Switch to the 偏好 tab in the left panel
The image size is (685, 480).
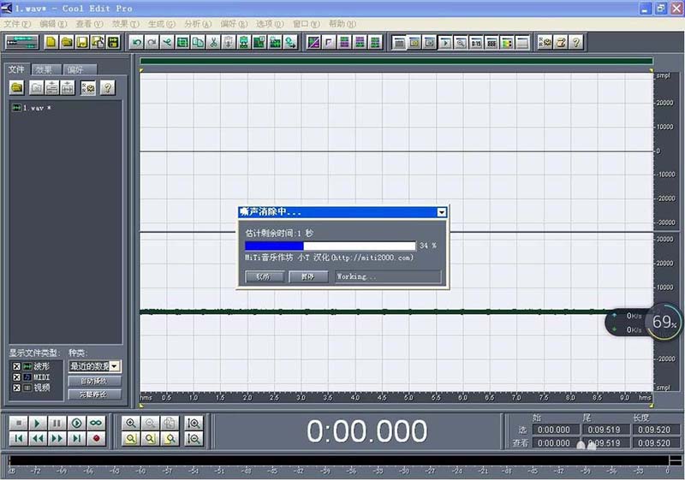tap(79, 70)
